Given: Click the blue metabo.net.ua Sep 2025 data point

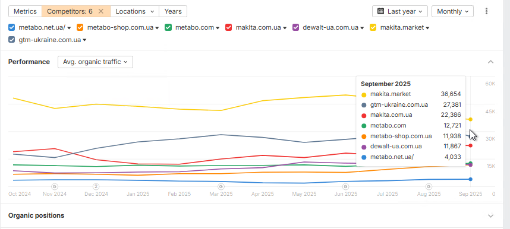Looking at the screenshot, I should click(470, 179).
